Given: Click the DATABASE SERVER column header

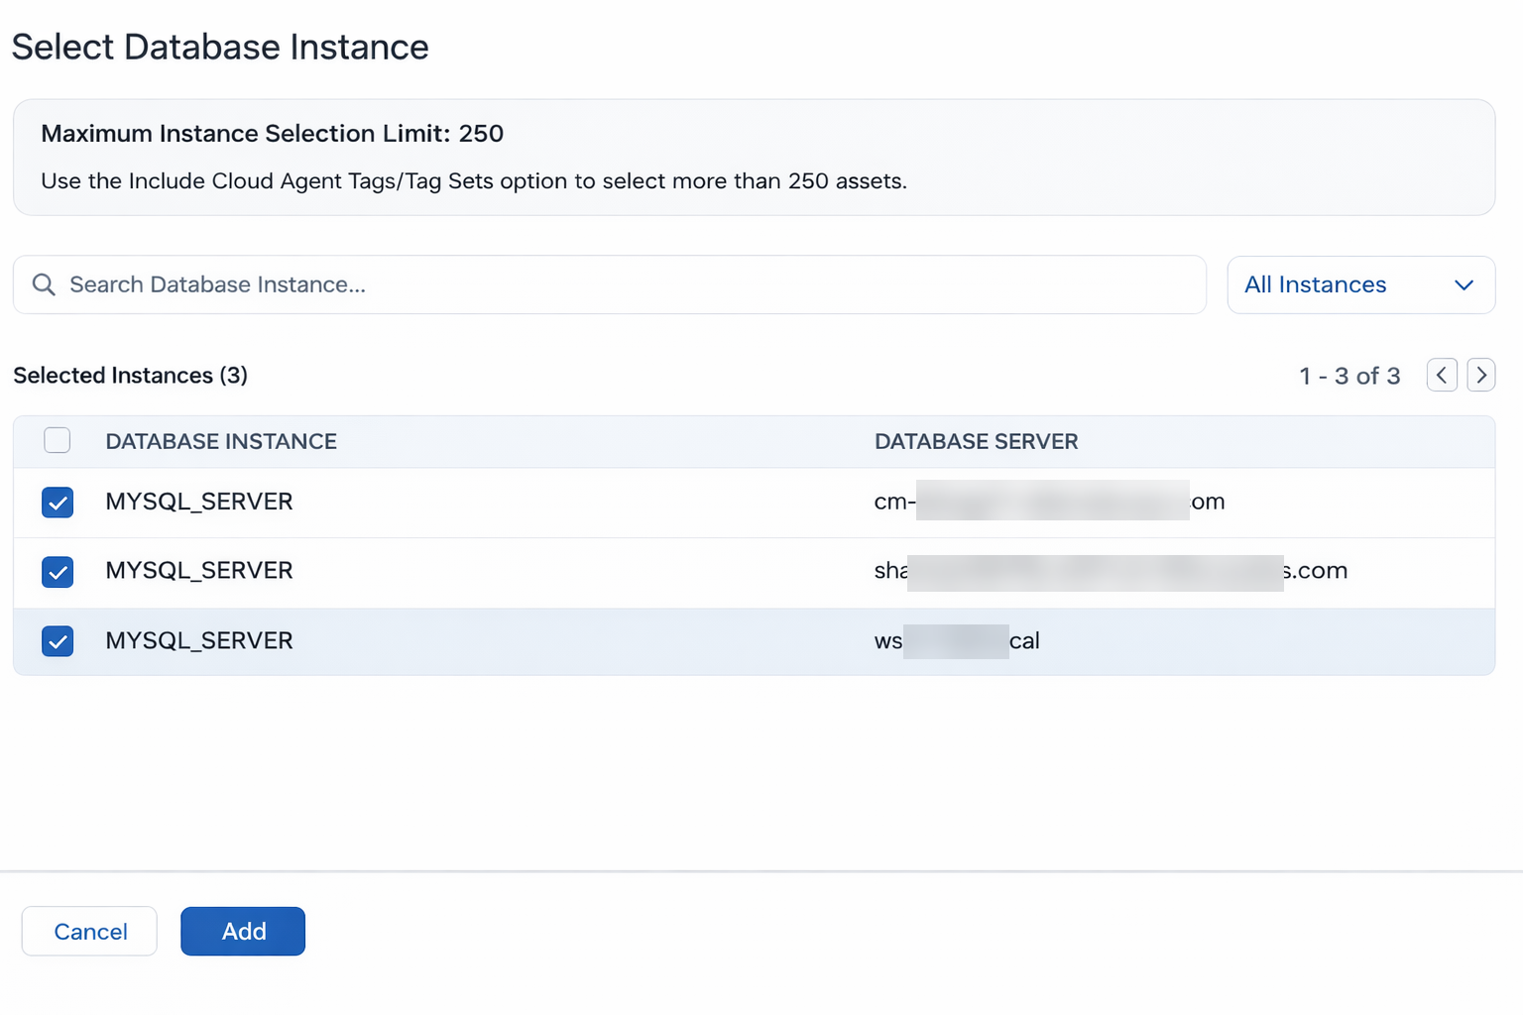Looking at the screenshot, I should pos(976,442).
